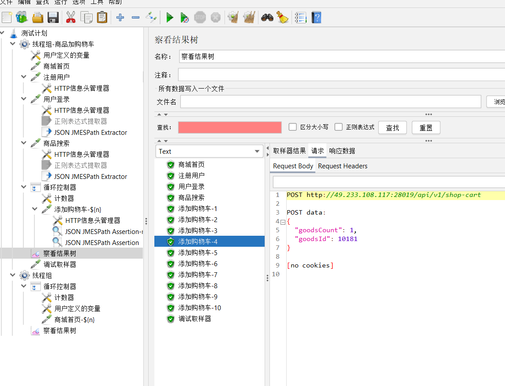Collapse the JSON body fold marker
The width and height of the screenshot is (505, 386).
coord(283,222)
